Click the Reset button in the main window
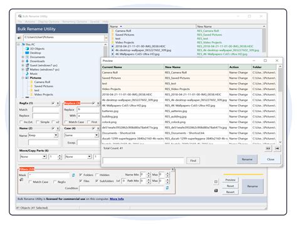The height and width of the screenshot is (225, 297). [x=230, y=186]
